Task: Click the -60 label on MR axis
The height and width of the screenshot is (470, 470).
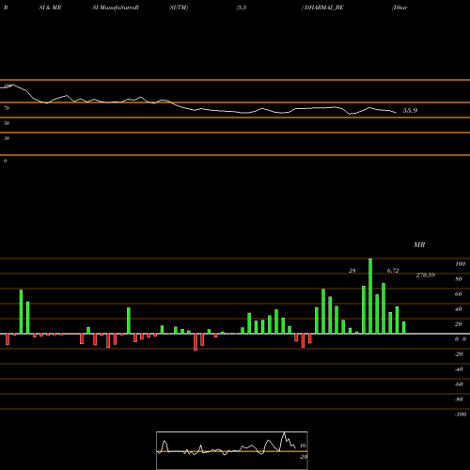Action: [459, 384]
